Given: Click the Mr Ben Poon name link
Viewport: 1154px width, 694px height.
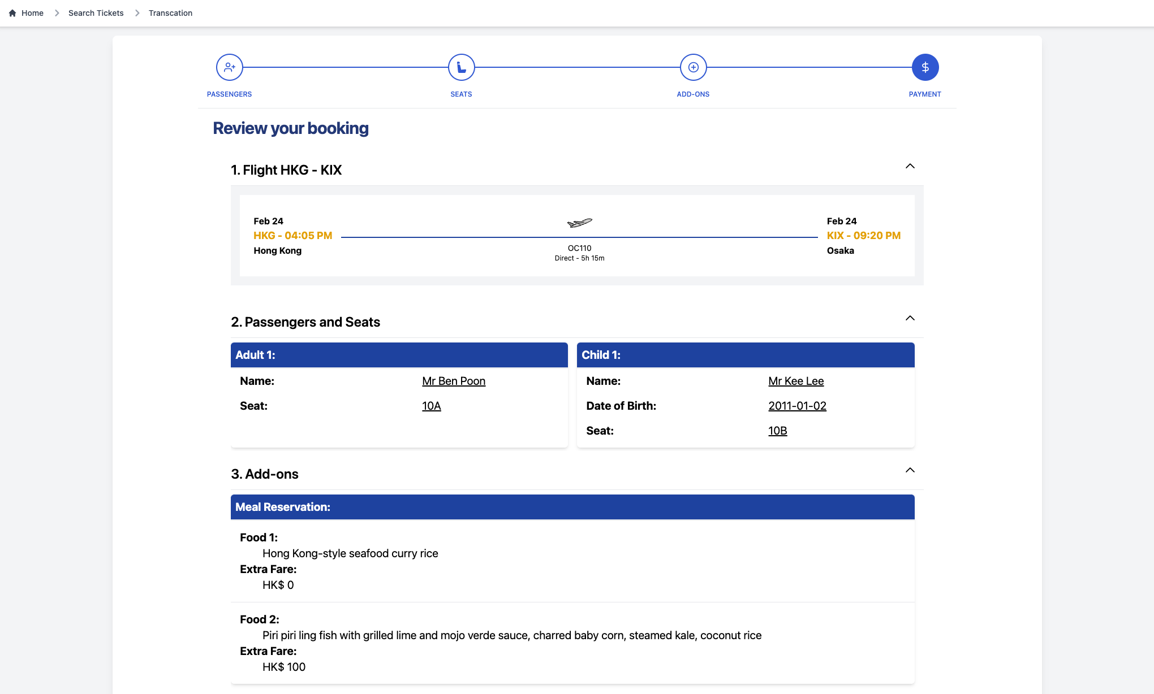Looking at the screenshot, I should pyautogui.click(x=453, y=381).
